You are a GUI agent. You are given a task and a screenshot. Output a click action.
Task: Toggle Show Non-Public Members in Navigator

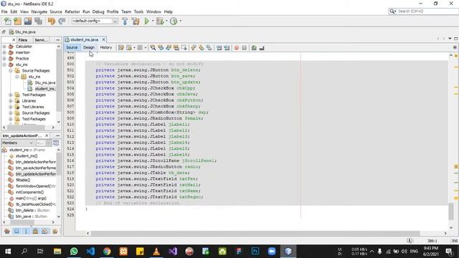pyautogui.click(x=35, y=231)
